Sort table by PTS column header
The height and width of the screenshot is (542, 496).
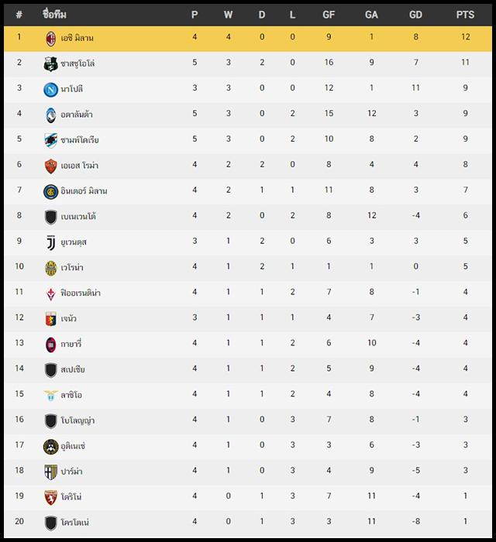(465, 15)
